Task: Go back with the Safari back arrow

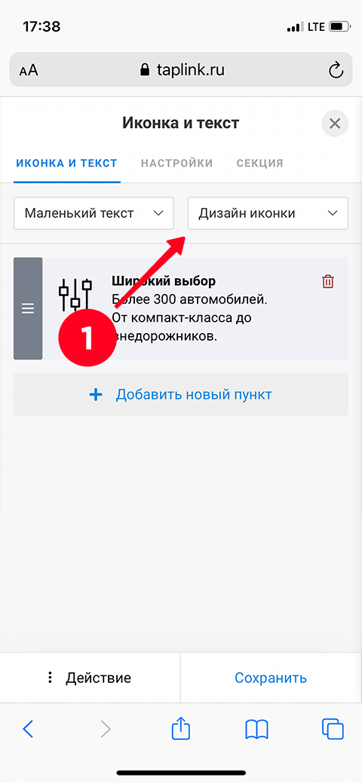Action: click(x=28, y=729)
